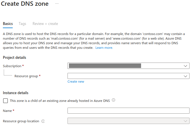Check the child of existing zone checkbox

5,101
